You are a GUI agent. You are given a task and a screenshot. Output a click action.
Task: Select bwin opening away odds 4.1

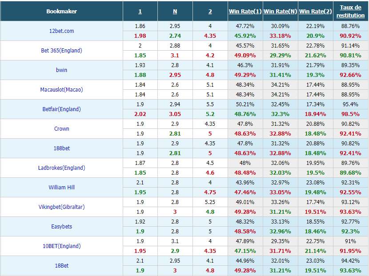pos(210,65)
